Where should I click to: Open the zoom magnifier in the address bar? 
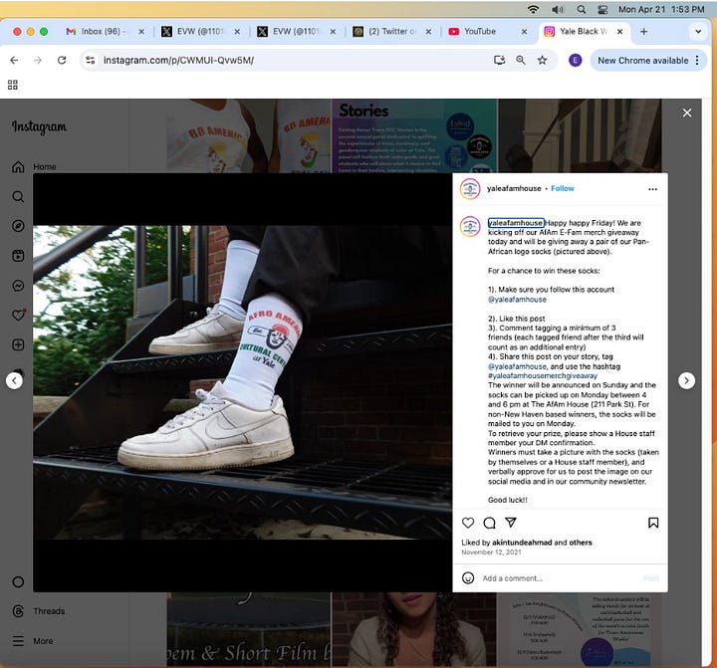(521, 60)
